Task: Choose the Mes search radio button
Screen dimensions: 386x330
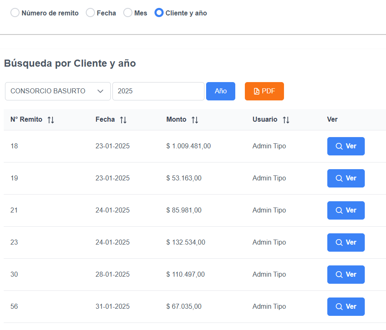Action: point(128,13)
